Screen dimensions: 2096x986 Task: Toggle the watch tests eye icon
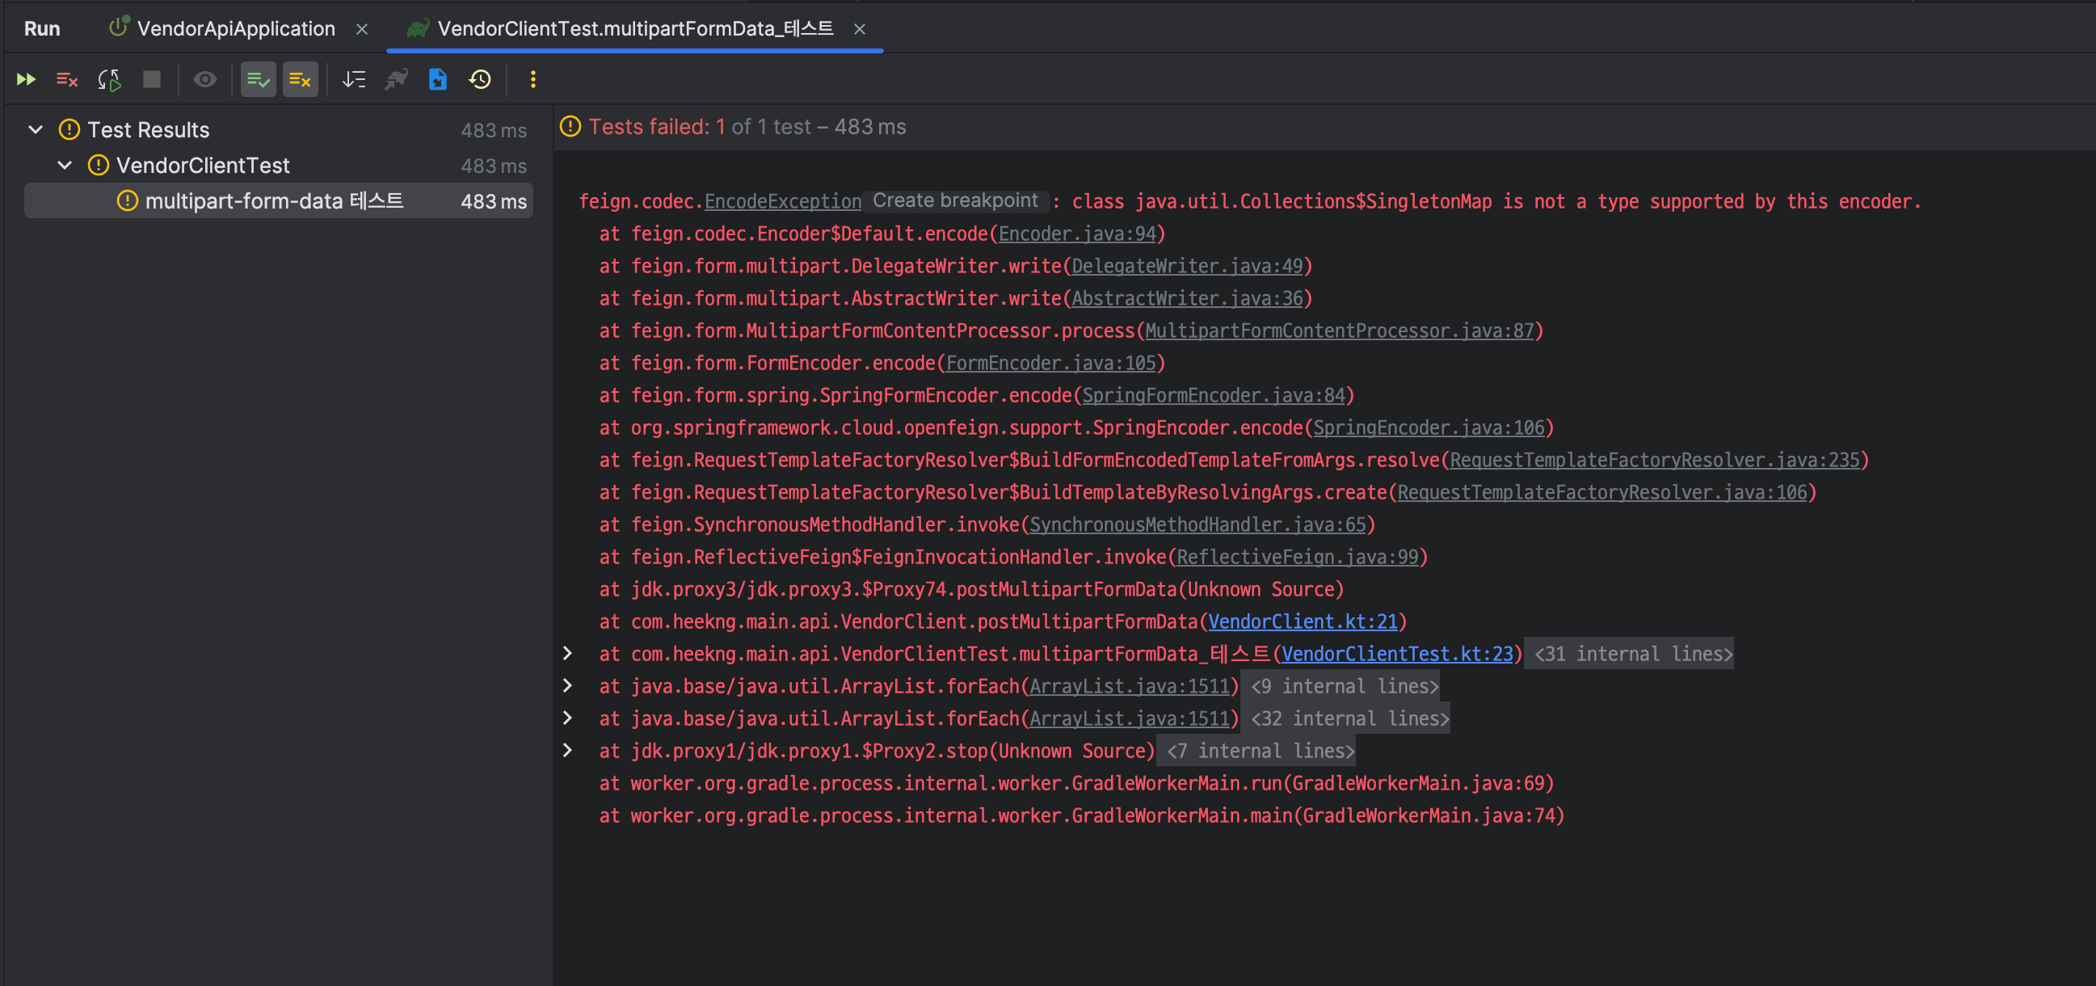click(x=205, y=80)
